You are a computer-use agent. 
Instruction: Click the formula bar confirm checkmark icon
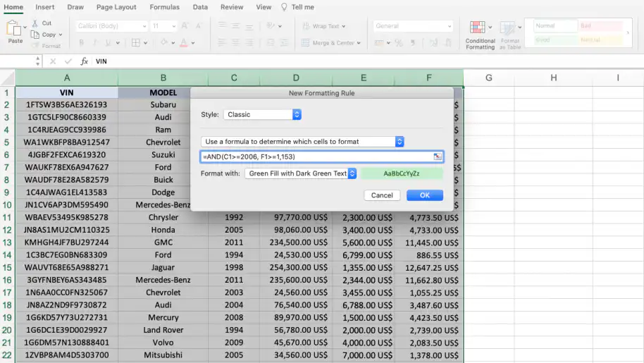coord(68,61)
